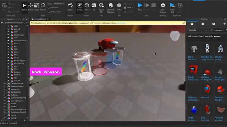Image resolution: width=227 pixels, height=127 pixels.
Task: Insert the Amogus op crazy sword thumbnail
Action: (x=207, y=48)
